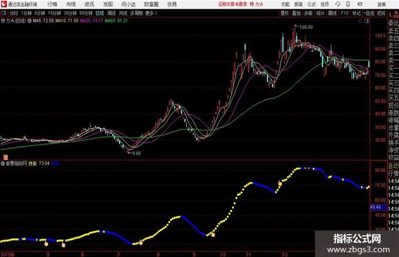This screenshot has width=399, height=257.
Task: Click the hand signal marker near month 8
Action: click(x=141, y=243)
